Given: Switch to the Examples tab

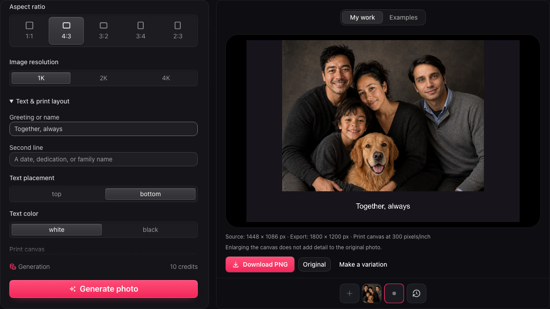Looking at the screenshot, I should pyautogui.click(x=404, y=17).
